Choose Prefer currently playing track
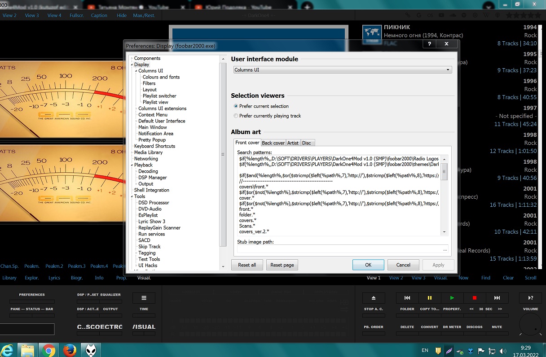The image size is (546, 357). pyautogui.click(x=236, y=116)
